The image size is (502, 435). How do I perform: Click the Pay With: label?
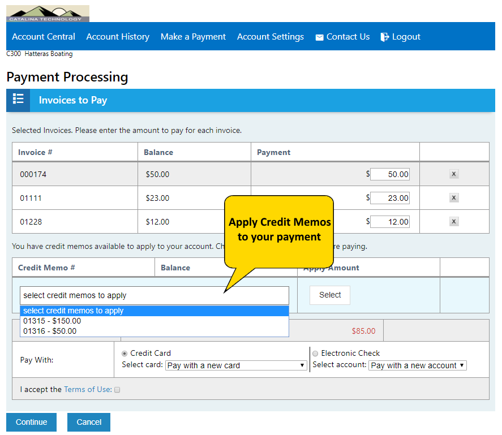click(x=37, y=360)
